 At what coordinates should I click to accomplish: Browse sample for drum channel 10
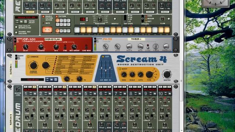pyautogui.click(x=170, y=94)
